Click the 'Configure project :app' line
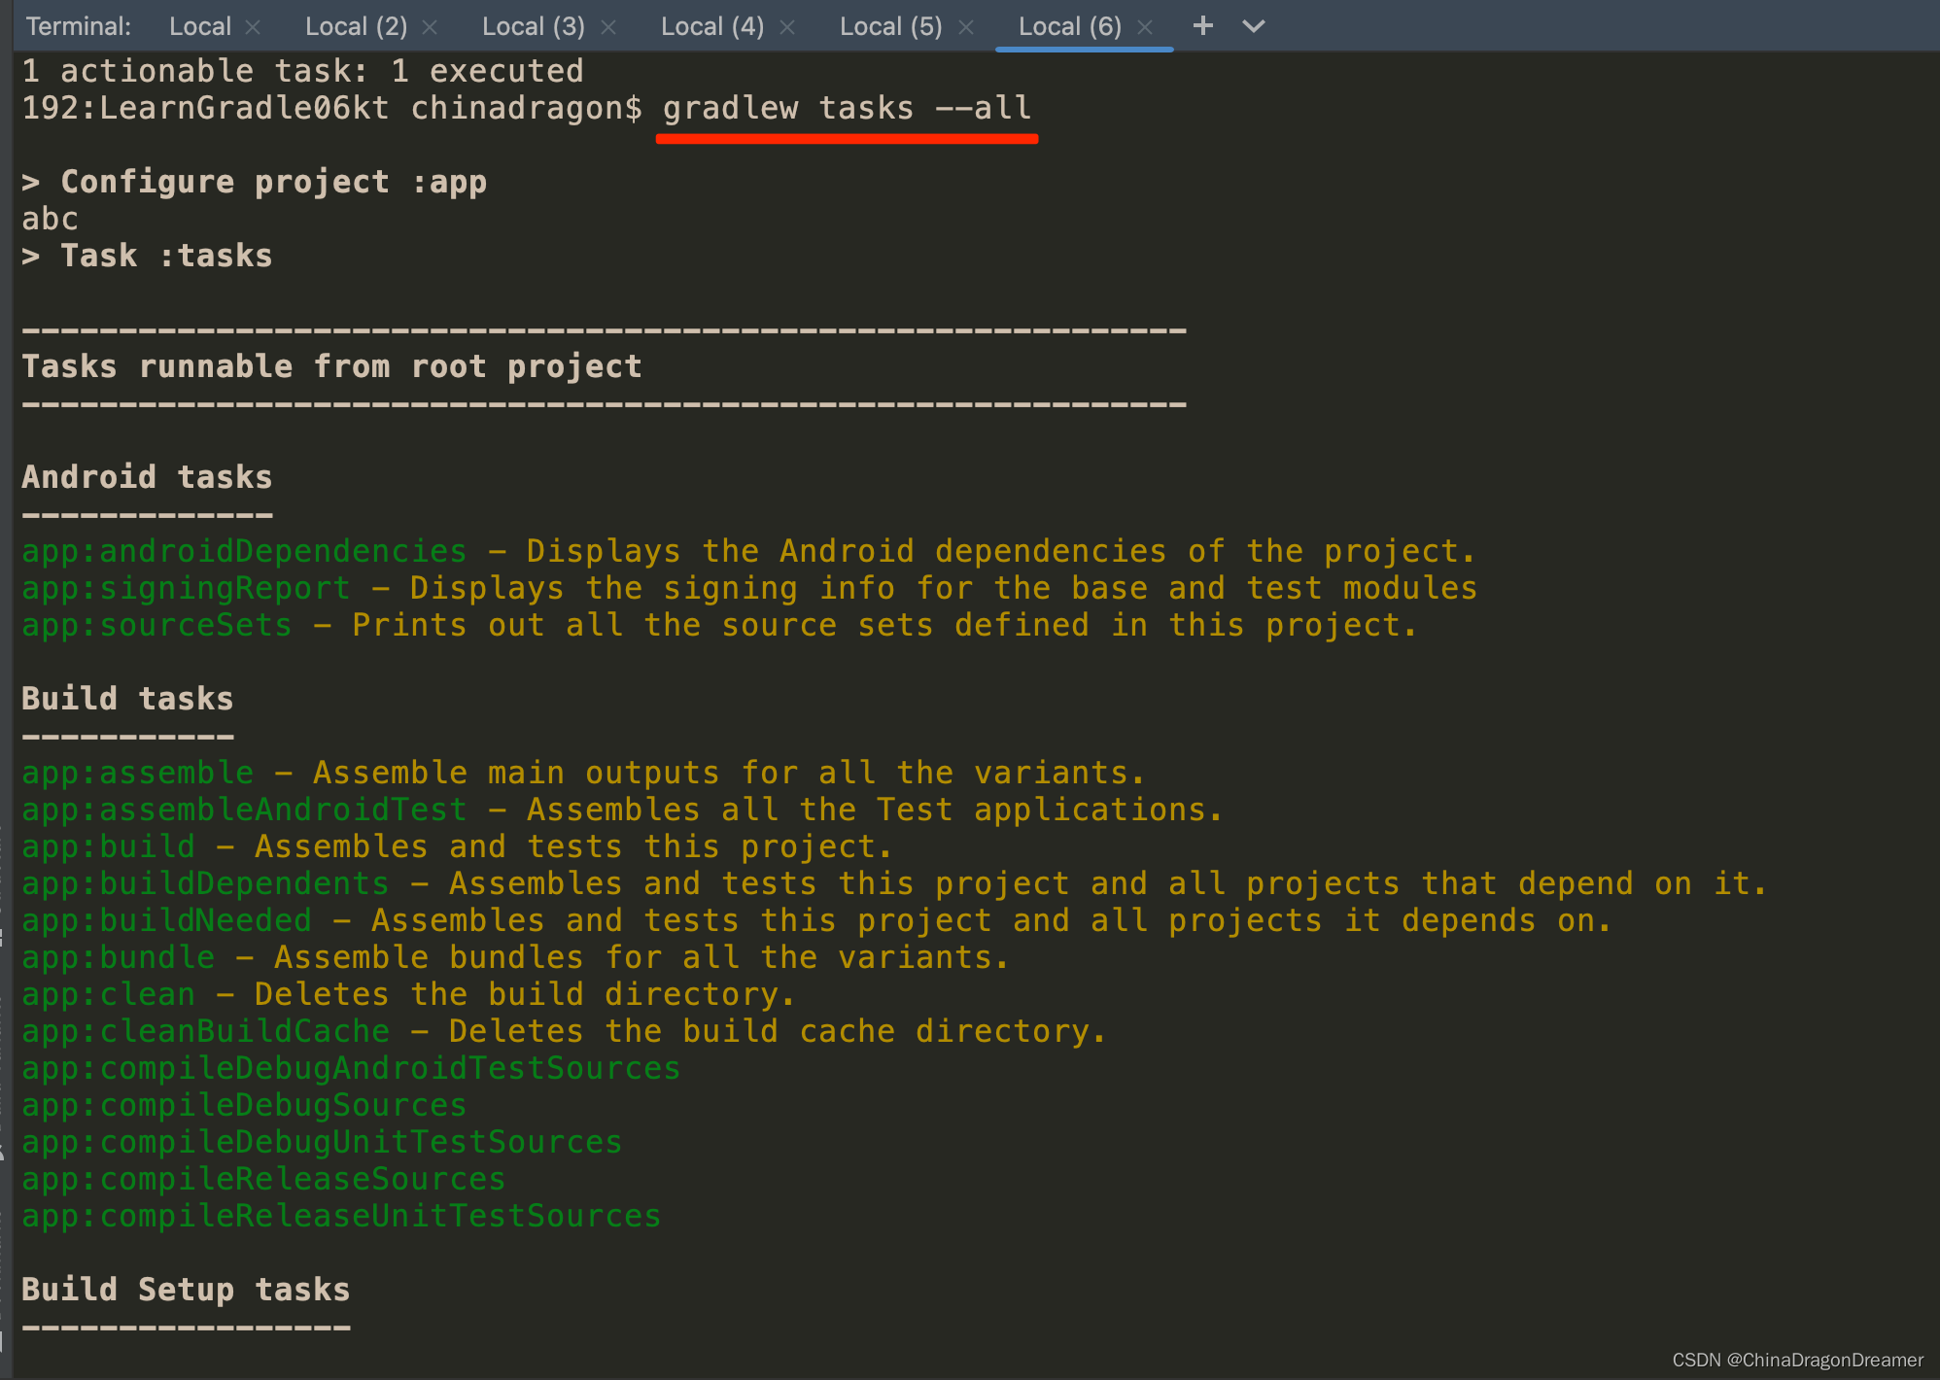Viewport: 1940px width, 1380px height. [x=254, y=182]
